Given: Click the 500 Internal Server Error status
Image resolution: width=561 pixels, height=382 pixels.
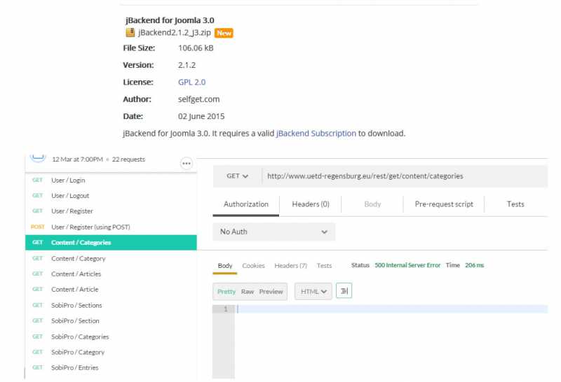Looking at the screenshot, I should tap(407, 265).
